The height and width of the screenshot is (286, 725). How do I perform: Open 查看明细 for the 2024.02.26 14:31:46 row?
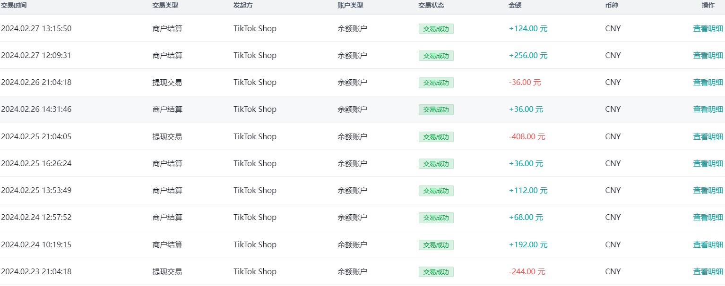tap(708, 109)
